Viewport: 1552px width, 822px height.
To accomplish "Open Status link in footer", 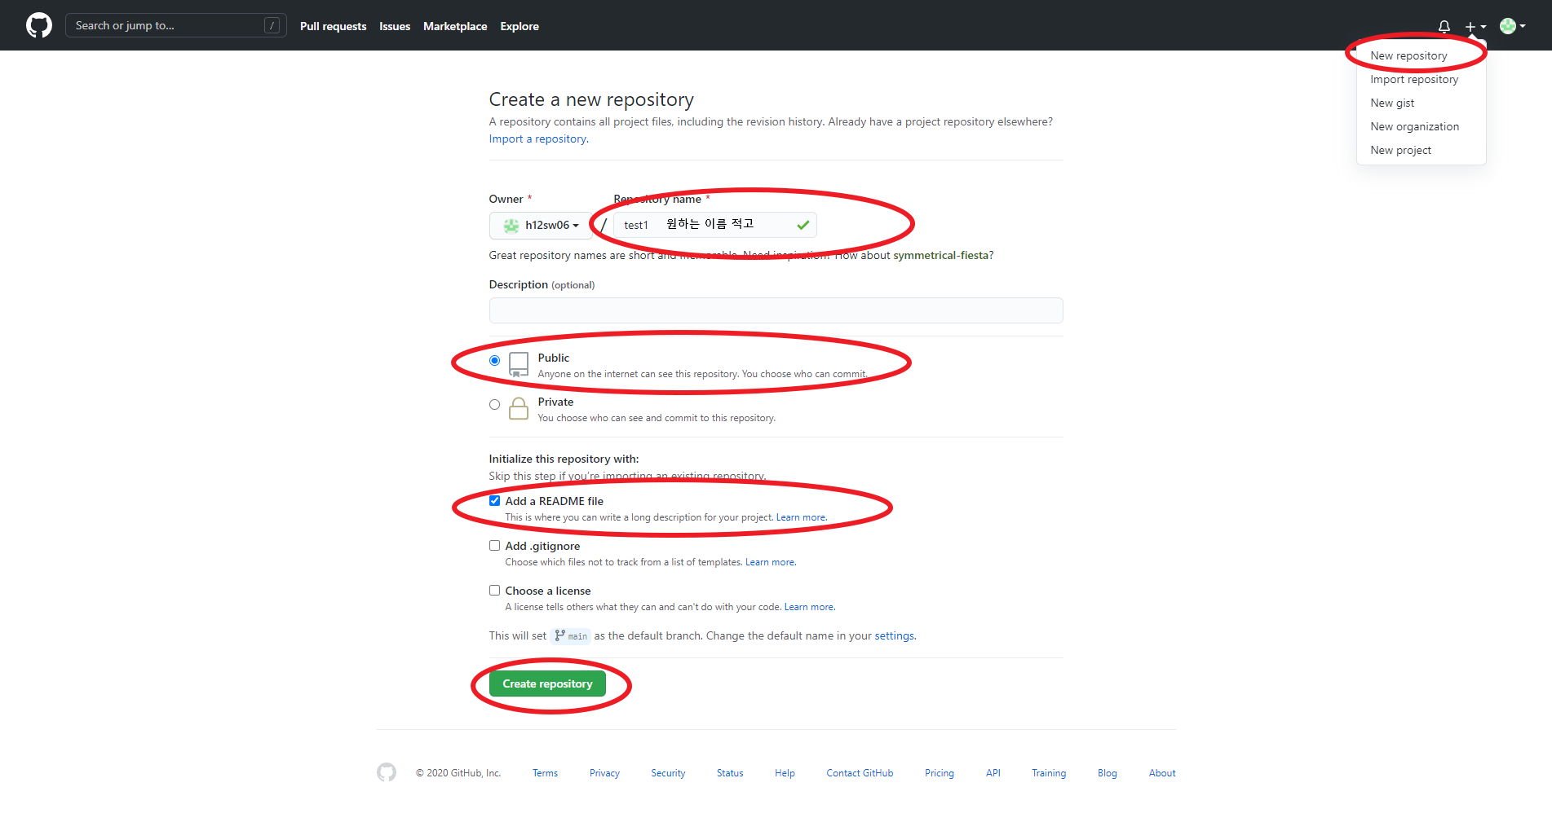I will [730, 773].
